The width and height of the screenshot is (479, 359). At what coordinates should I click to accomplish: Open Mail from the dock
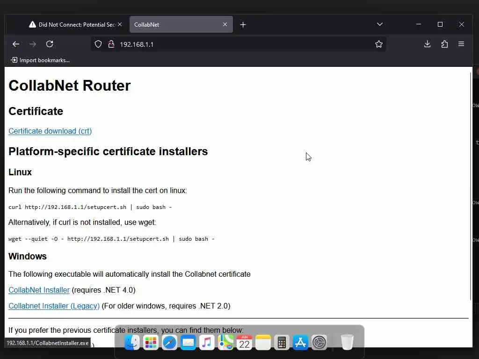pos(188,342)
